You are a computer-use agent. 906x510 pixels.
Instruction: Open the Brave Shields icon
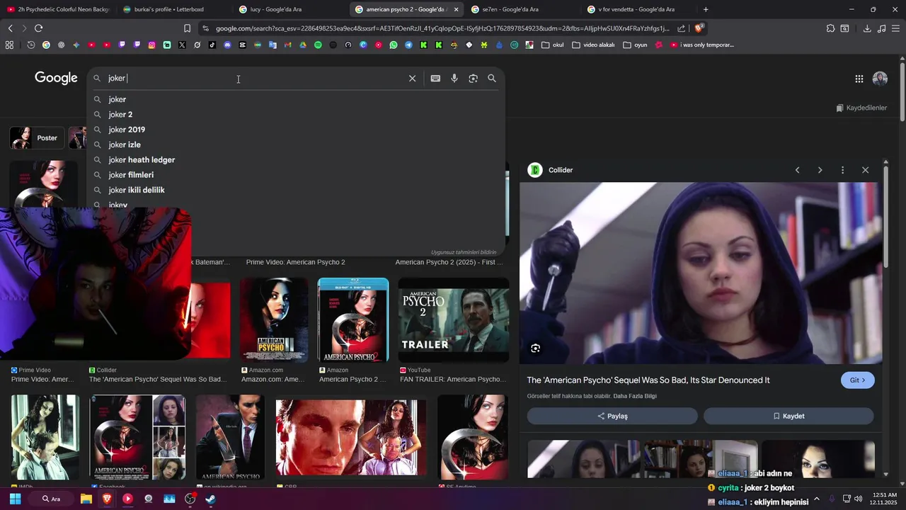click(699, 28)
